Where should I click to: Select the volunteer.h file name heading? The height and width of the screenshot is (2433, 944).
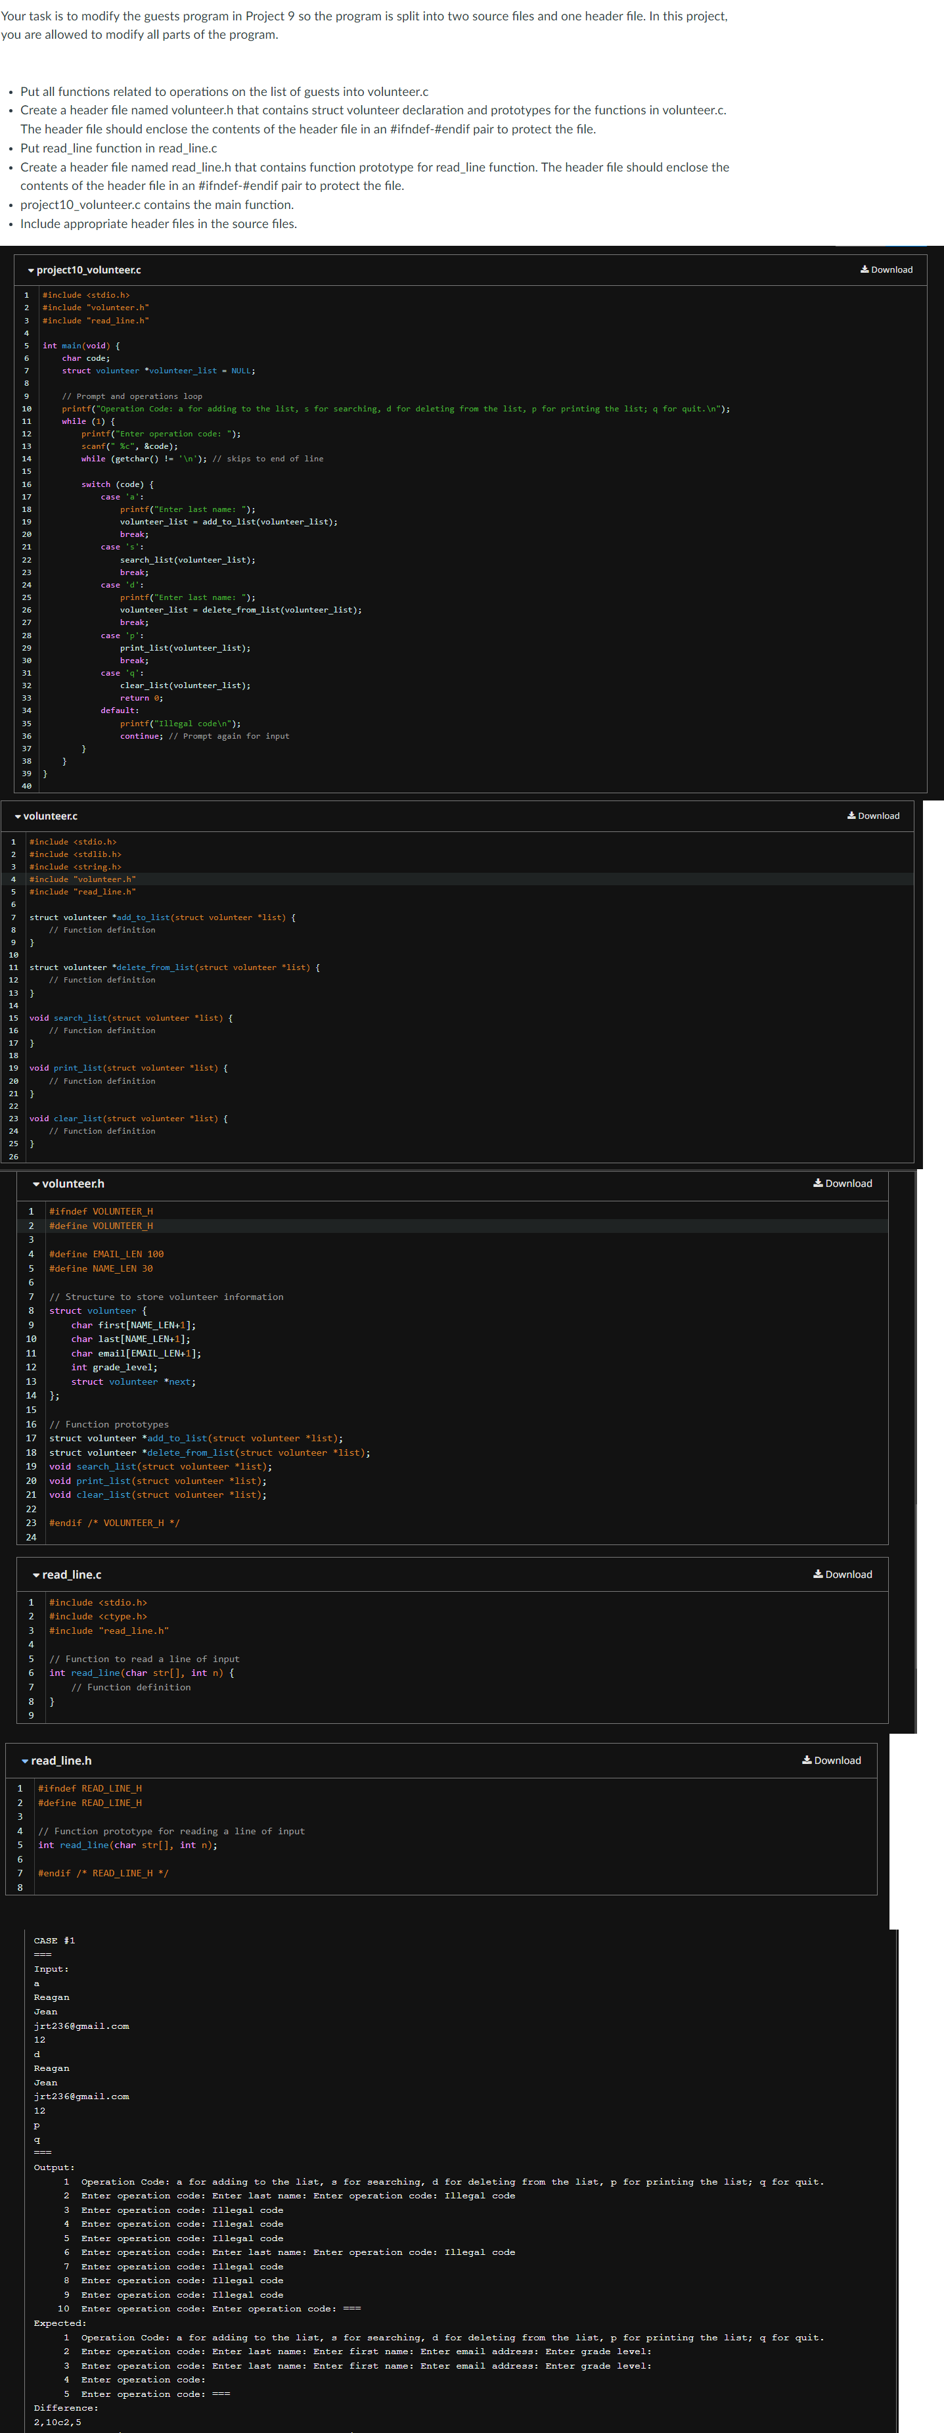tap(74, 1184)
